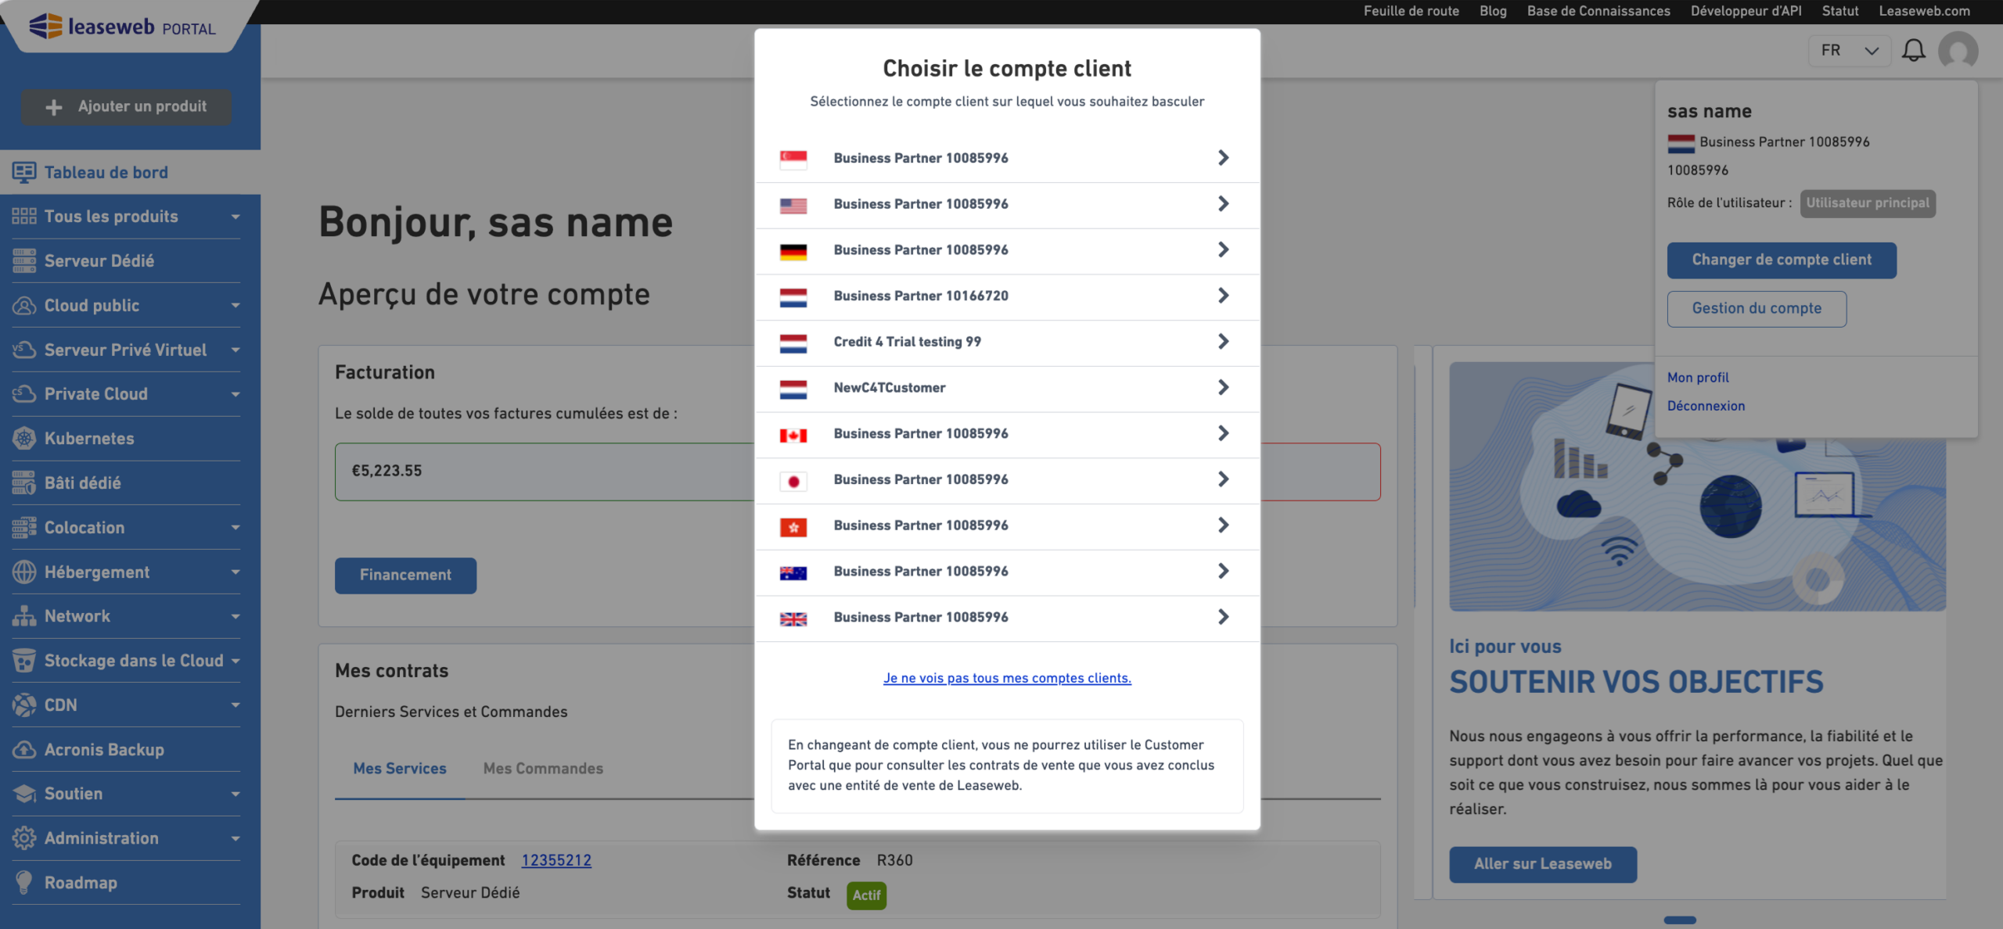Expand Hébergement menu arrow
2003x929 pixels.
click(236, 572)
